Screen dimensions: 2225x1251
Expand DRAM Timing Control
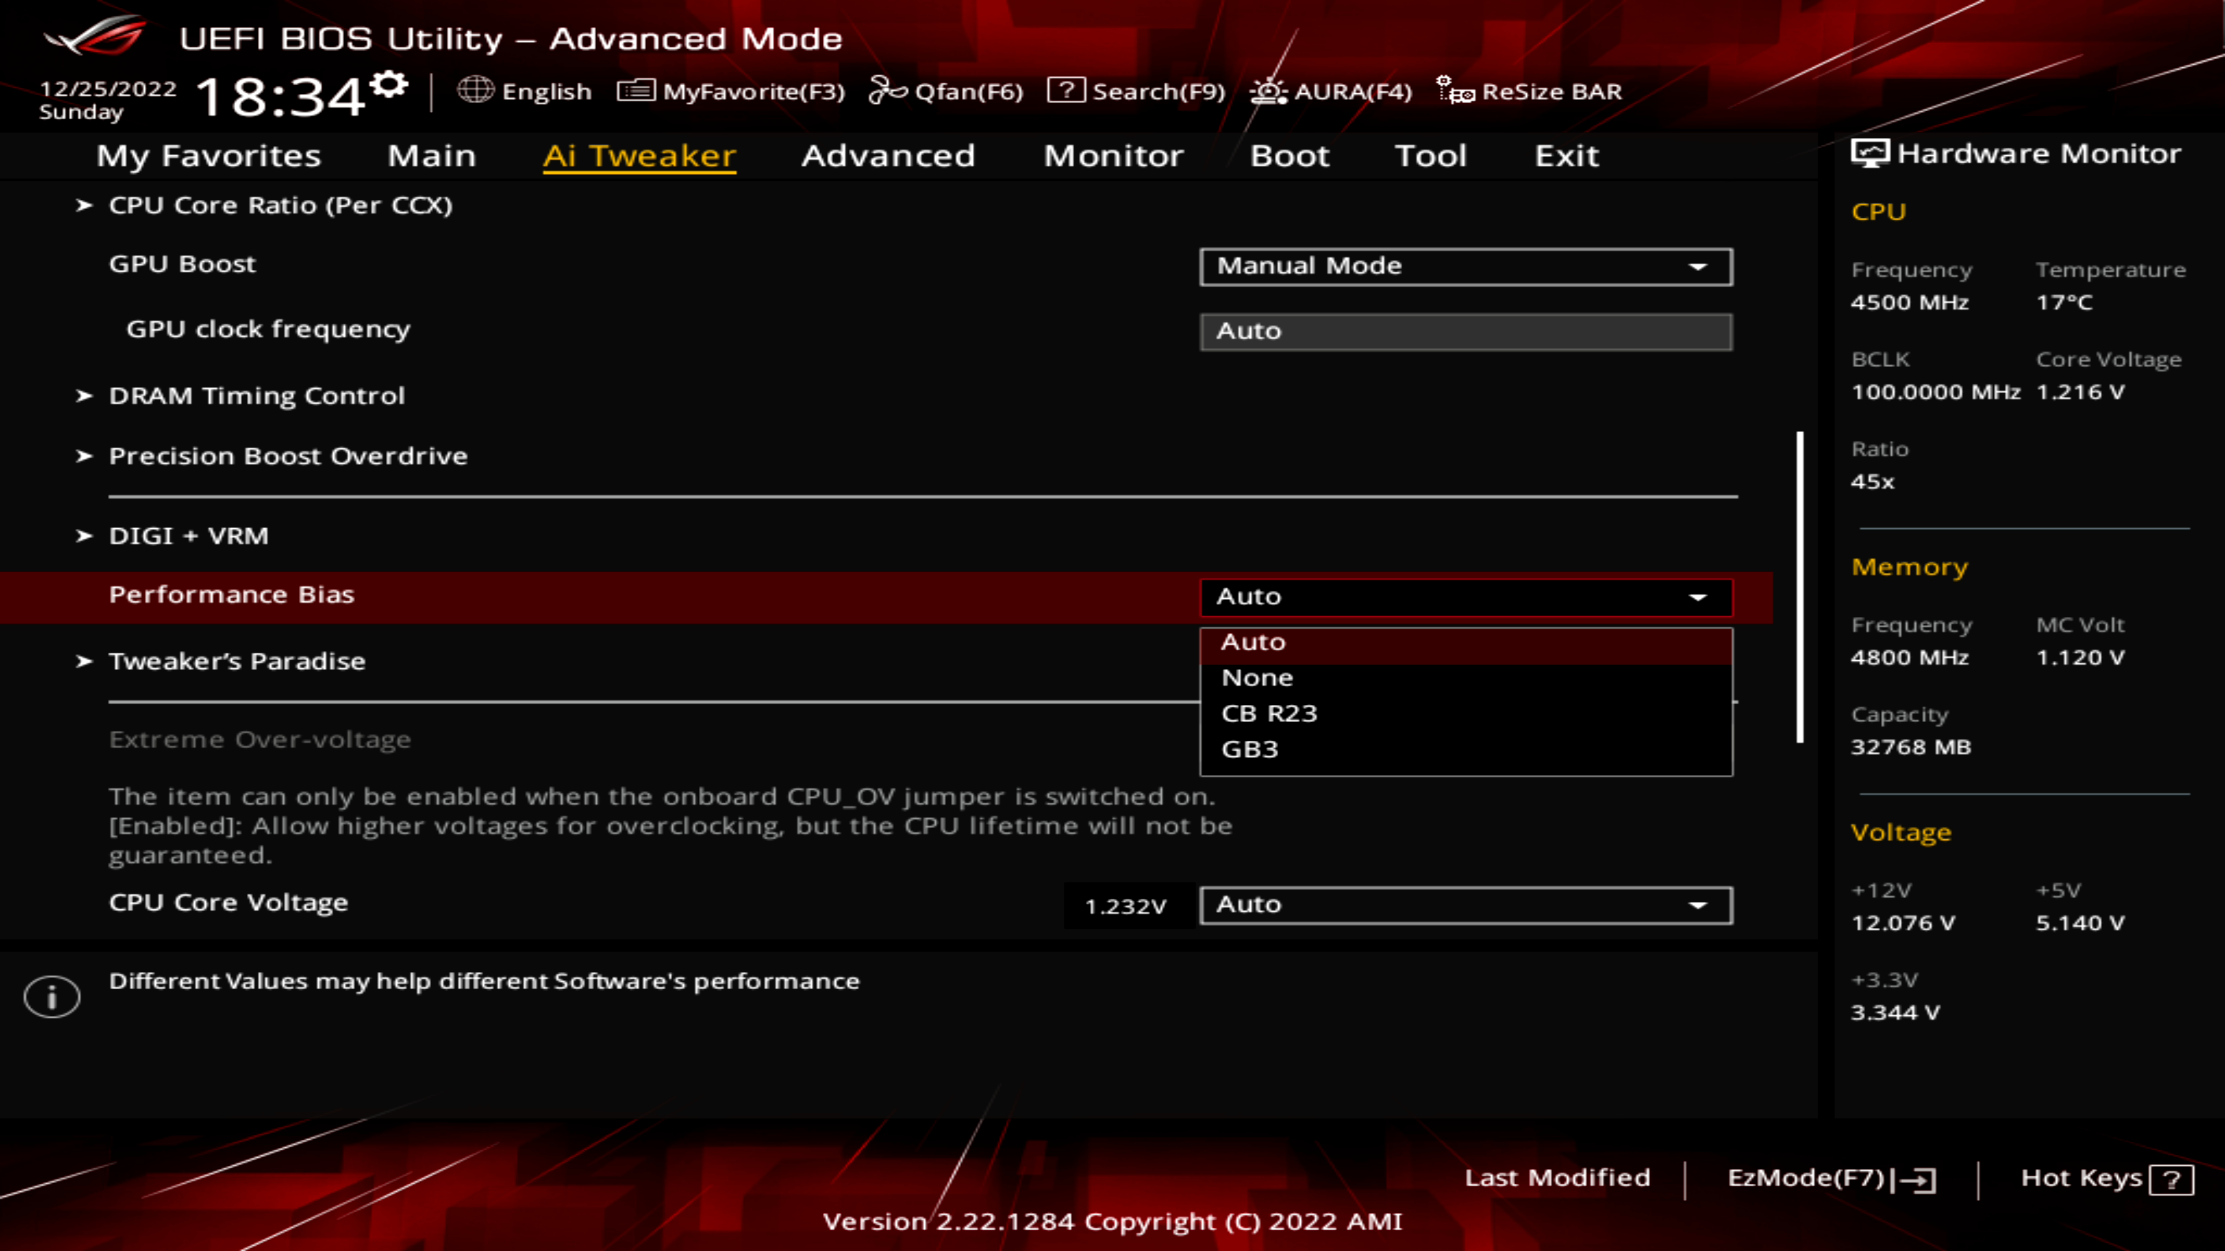pyautogui.click(x=257, y=394)
